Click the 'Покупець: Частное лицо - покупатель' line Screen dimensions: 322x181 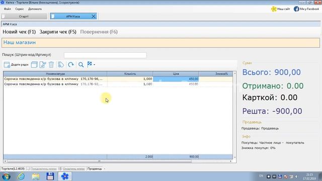pos(273,143)
